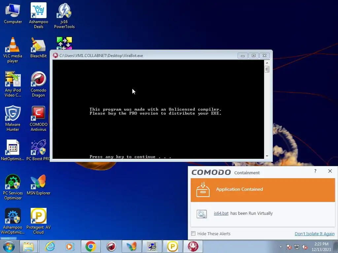Screen dimensions: 338x253
Task: Launch jv16 PowerTools shortcut
Action: point(64,15)
